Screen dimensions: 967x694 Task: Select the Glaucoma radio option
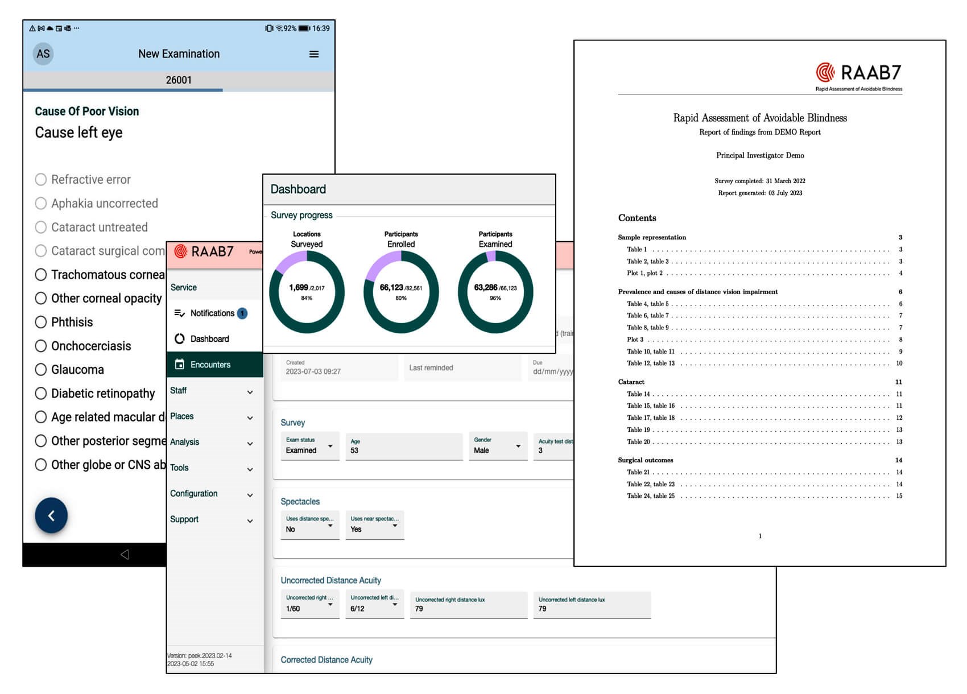click(41, 370)
